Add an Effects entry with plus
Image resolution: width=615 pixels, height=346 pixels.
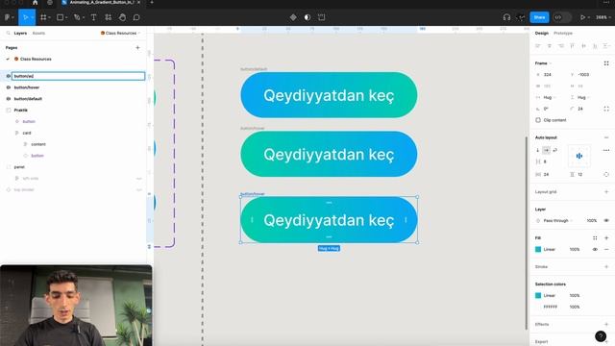click(606, 325)
